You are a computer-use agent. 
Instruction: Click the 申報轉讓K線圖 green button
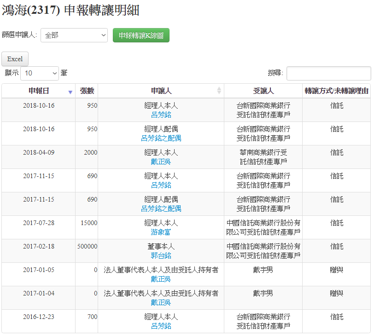pos(141,35)
